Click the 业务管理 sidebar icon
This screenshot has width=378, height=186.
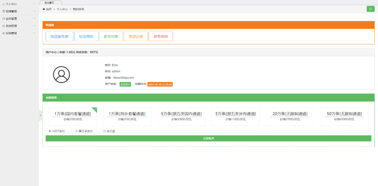[x=4, y=18]
